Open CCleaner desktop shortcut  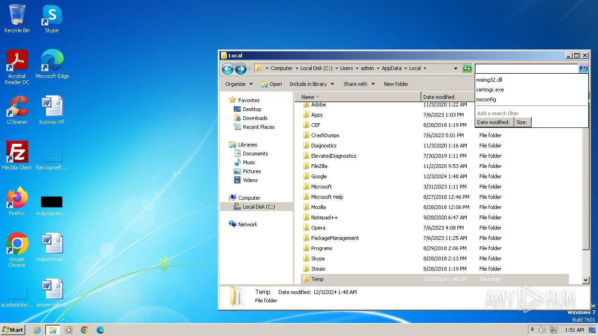[x=17, y=110]
